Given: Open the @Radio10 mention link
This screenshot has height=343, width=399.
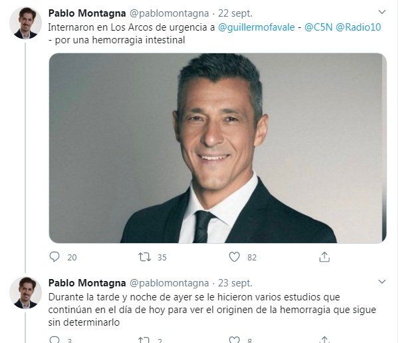Looking at the screenshot, I should click(358, 27).
